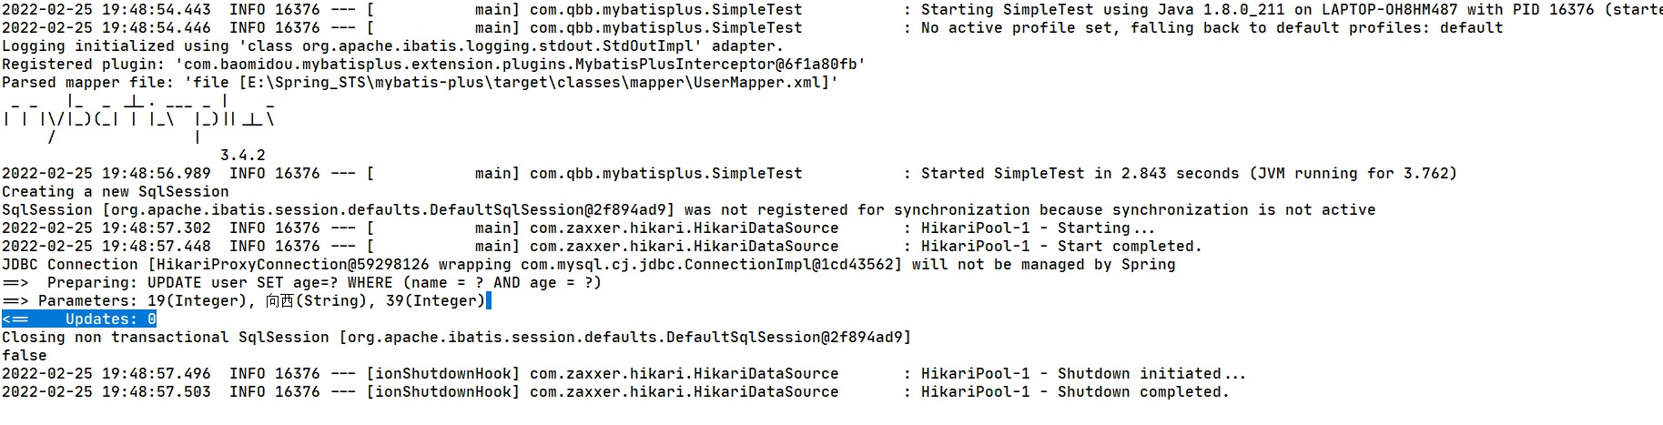This screenshot has width=1663, height=425.
Task: Click the "JDBC Connection" HikariProxyConnection line
Action: 588,265
